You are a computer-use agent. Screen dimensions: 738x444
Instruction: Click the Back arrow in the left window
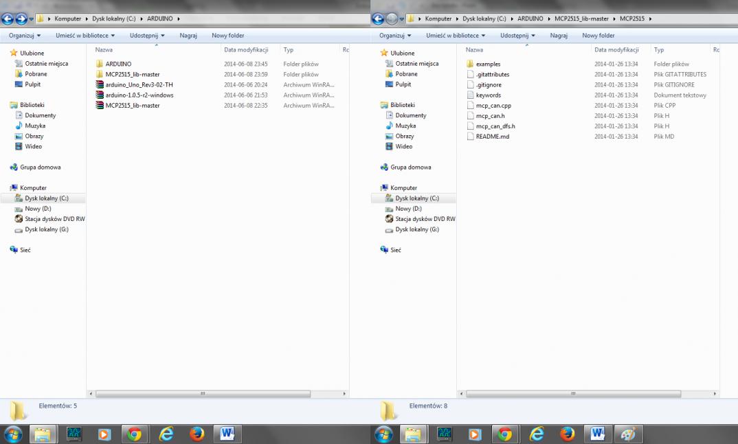click(9, 19)
